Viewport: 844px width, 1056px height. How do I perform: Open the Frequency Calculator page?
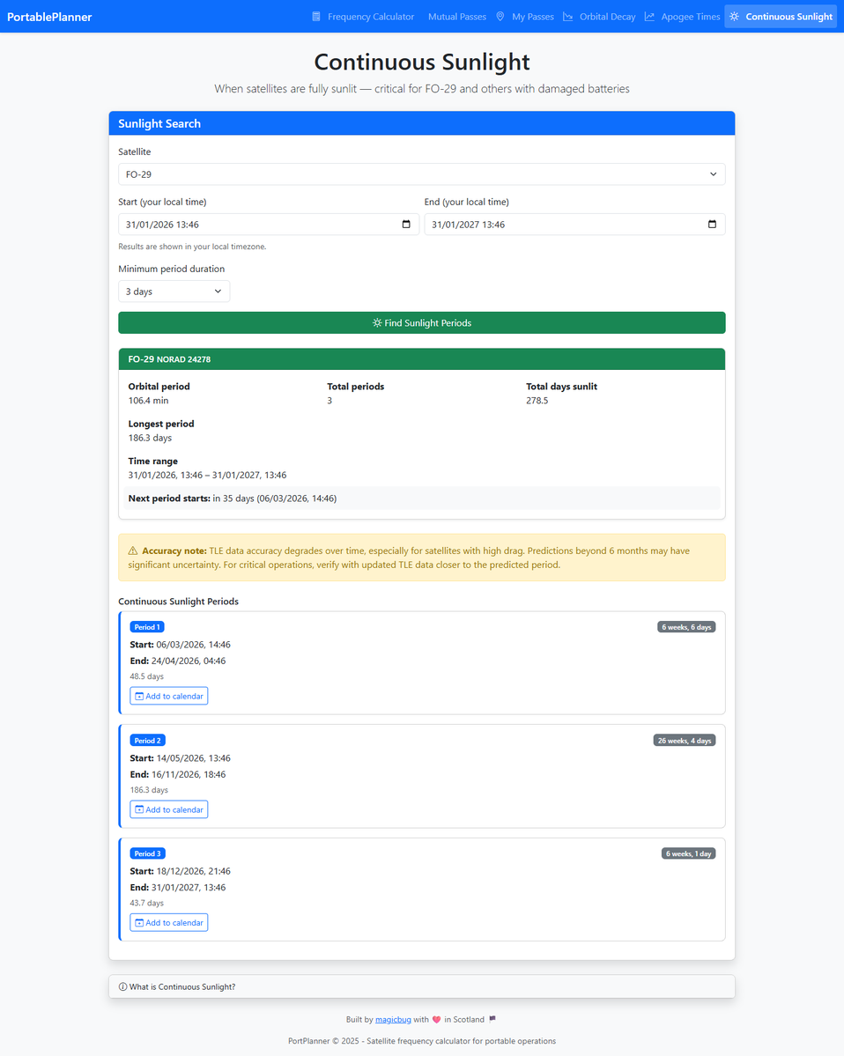363,17
